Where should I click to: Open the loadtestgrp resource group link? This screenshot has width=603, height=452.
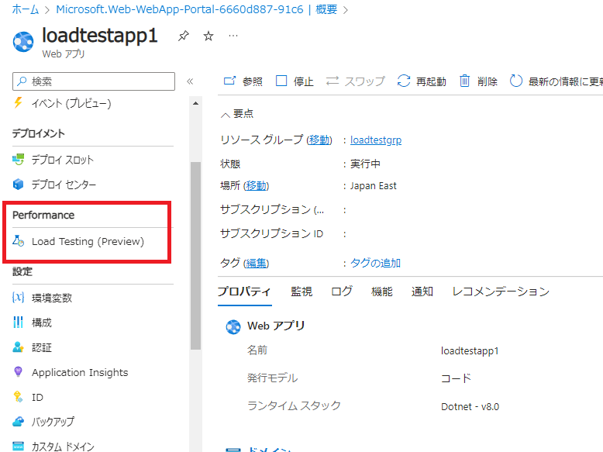click(x=376, y=140)
